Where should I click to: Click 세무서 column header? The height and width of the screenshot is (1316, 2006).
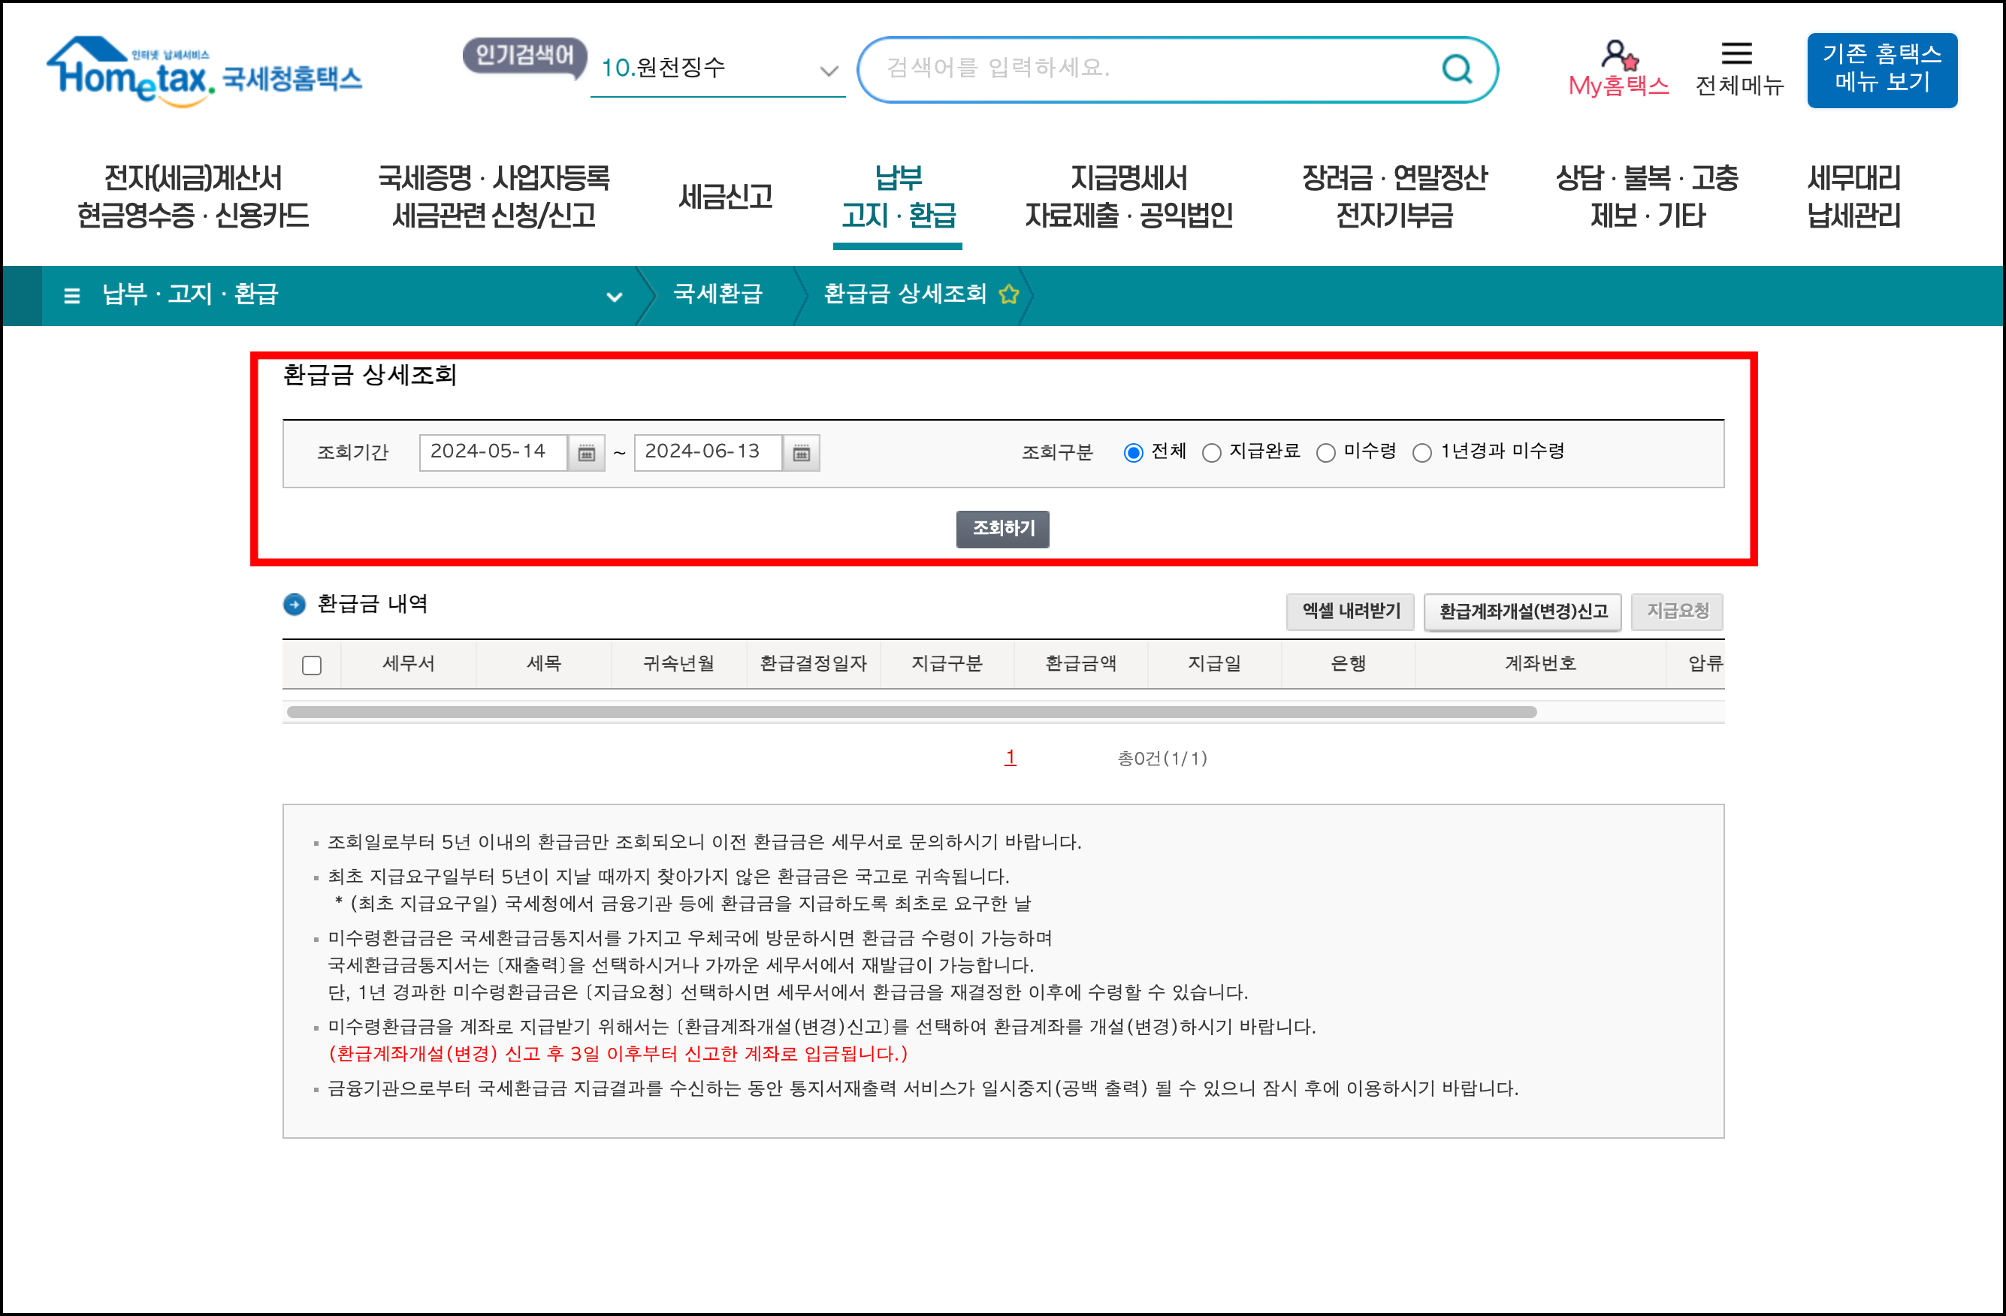coord(409,664)
